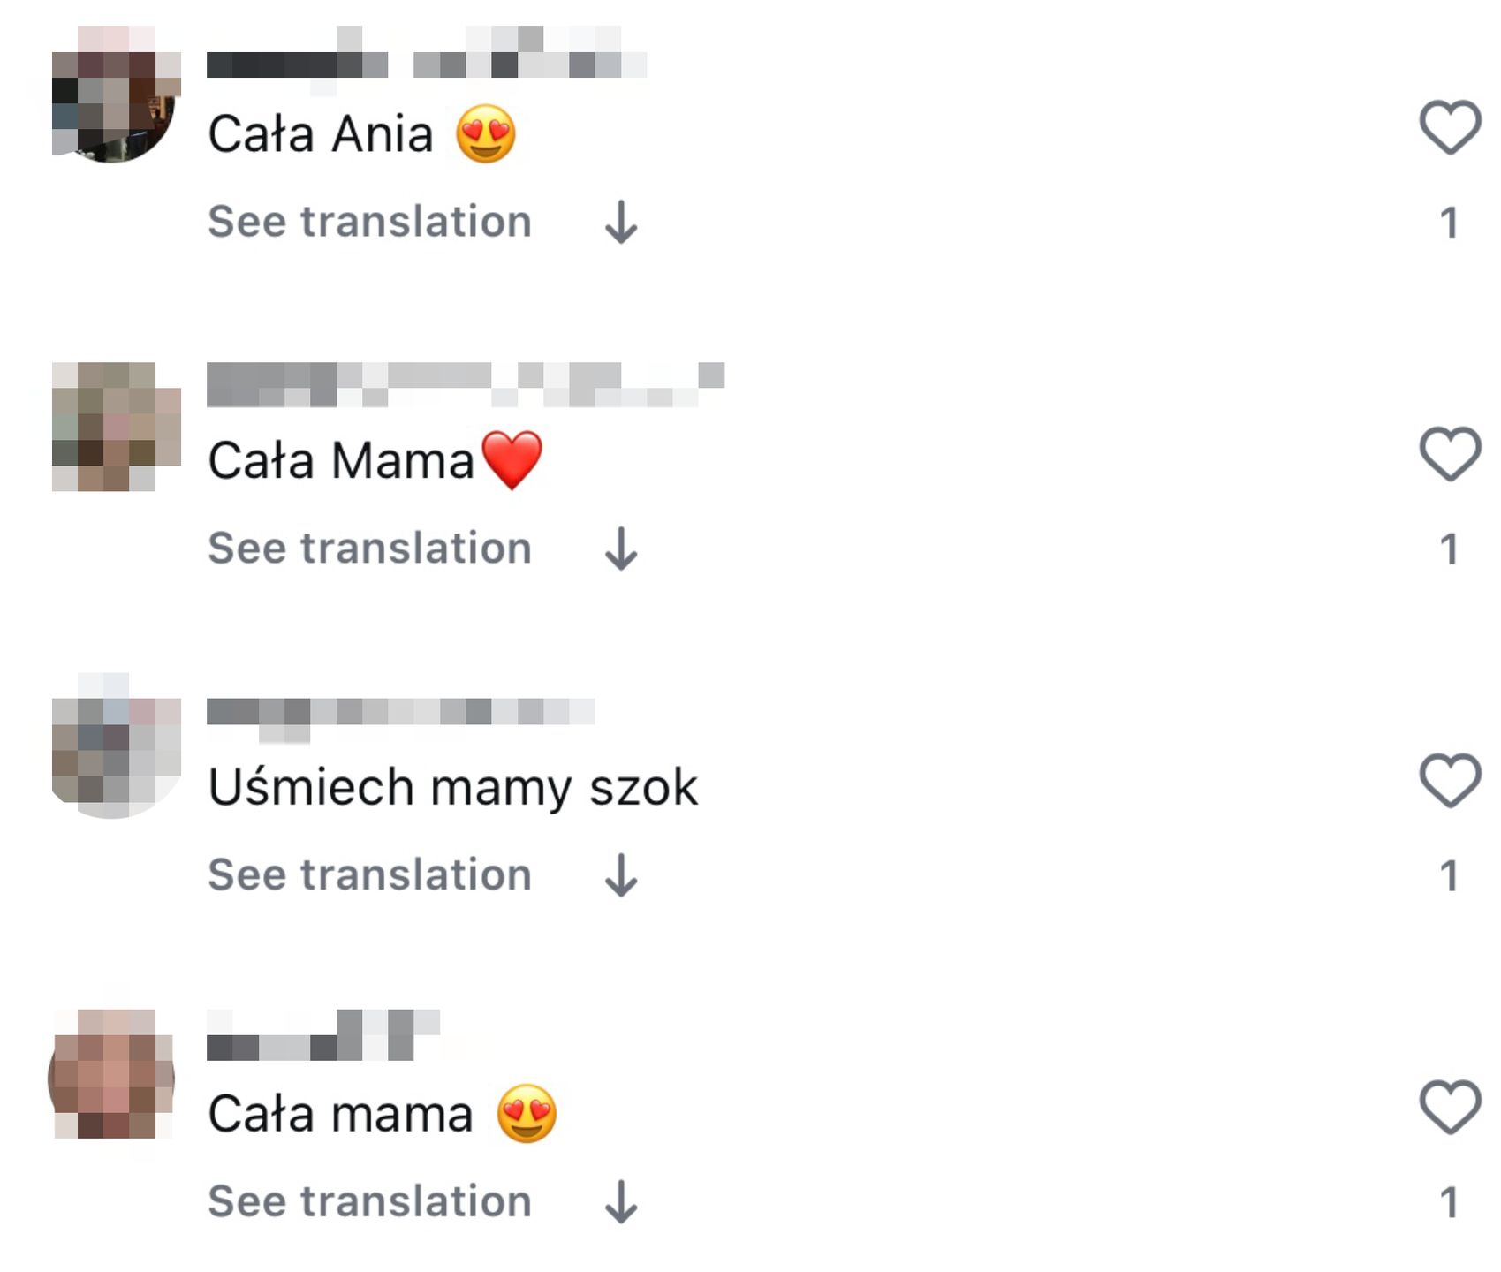The width and height of the screenshot is (1501, 1272).
Task: Like the "Cała Ania" comment
Action: [x=1449, y=127]
